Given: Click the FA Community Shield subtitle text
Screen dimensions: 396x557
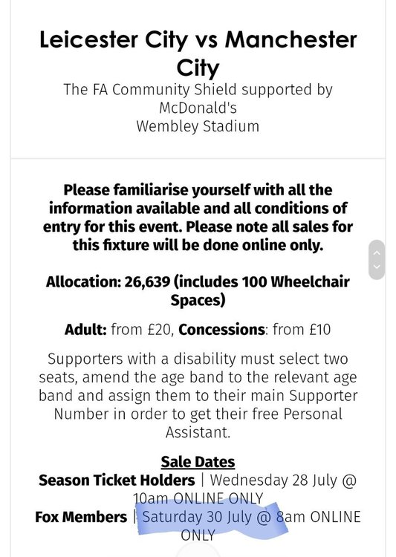Looking at the screenshot, I should (x=198, y=99).
